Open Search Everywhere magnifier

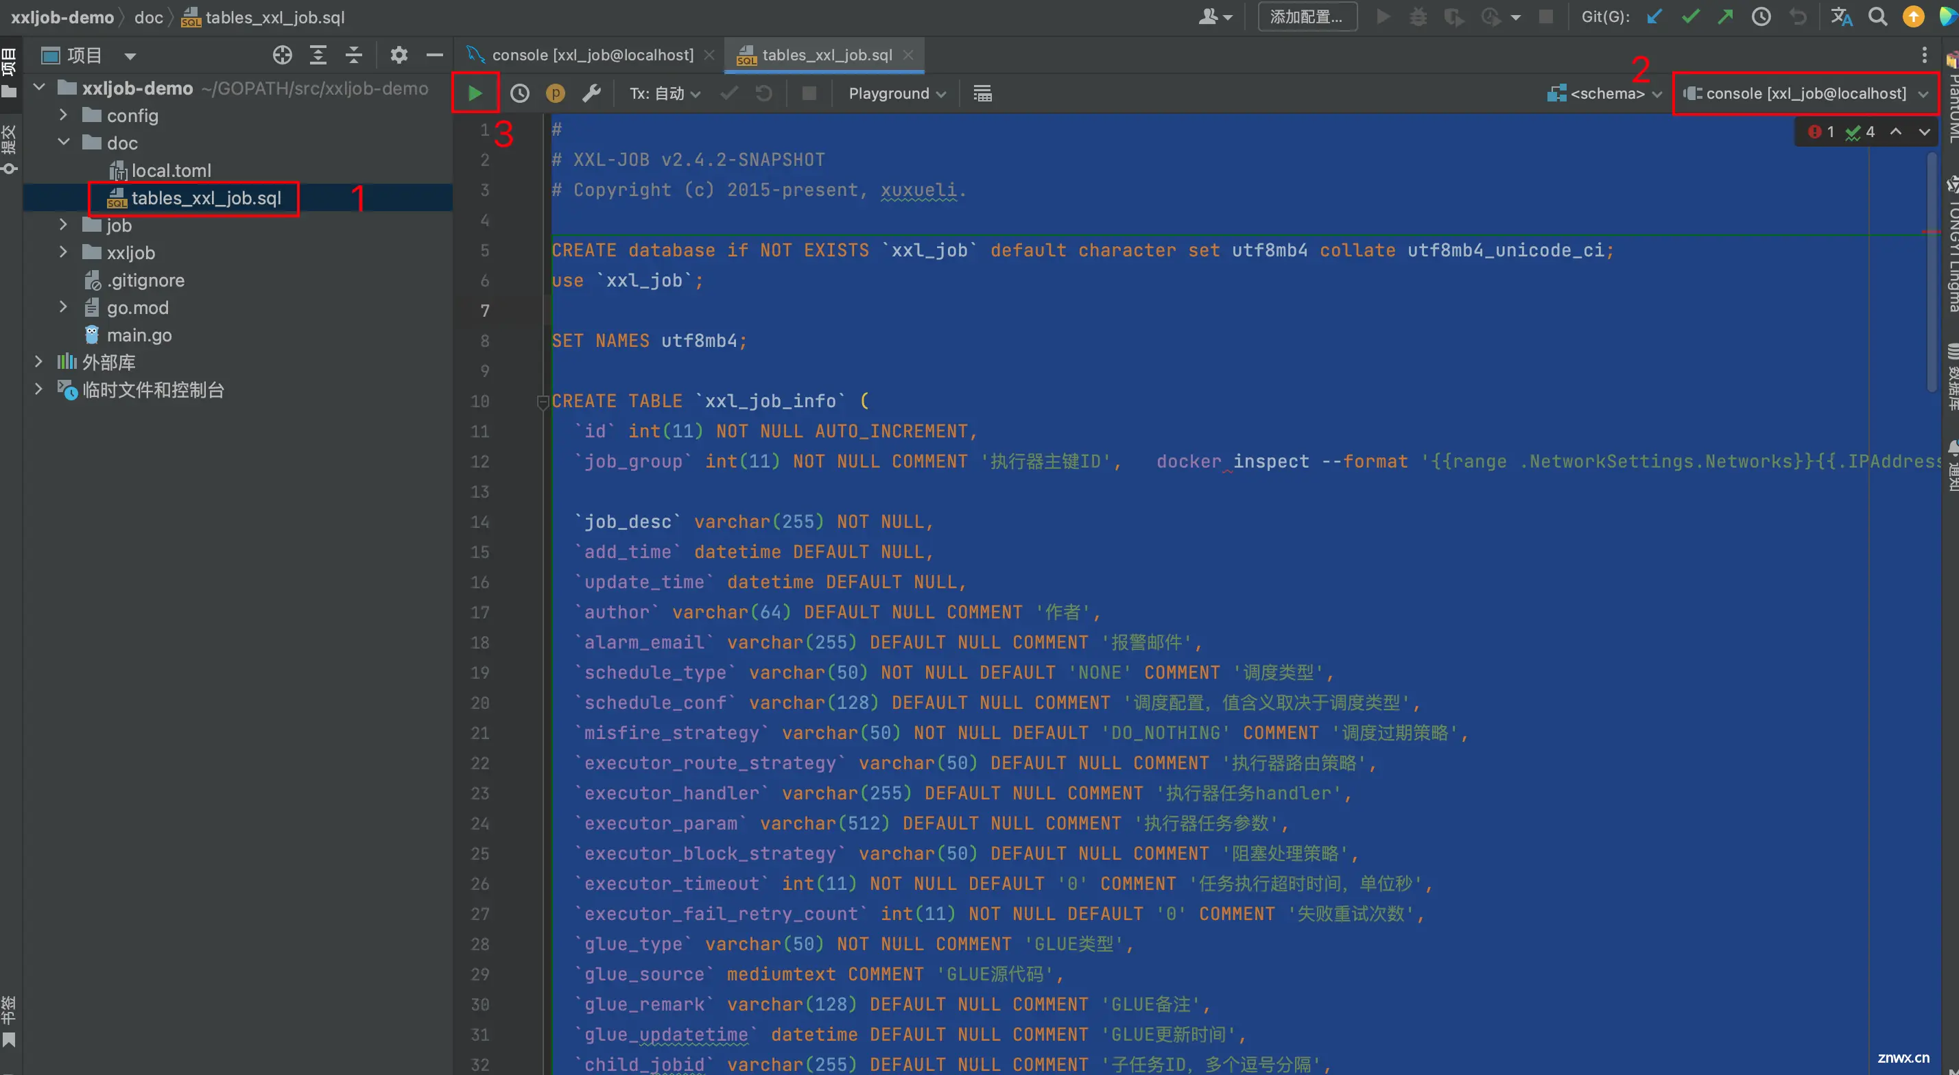pos(1877,16)
